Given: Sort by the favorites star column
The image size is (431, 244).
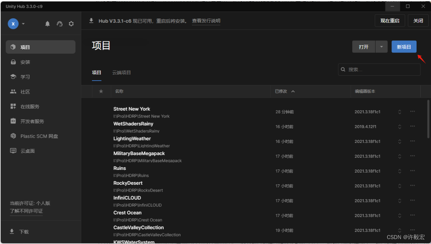Looking at the screenshot, I should coord(101,91).
